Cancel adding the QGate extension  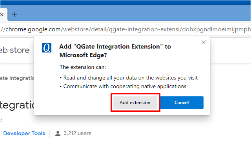[x=182, y=103]
